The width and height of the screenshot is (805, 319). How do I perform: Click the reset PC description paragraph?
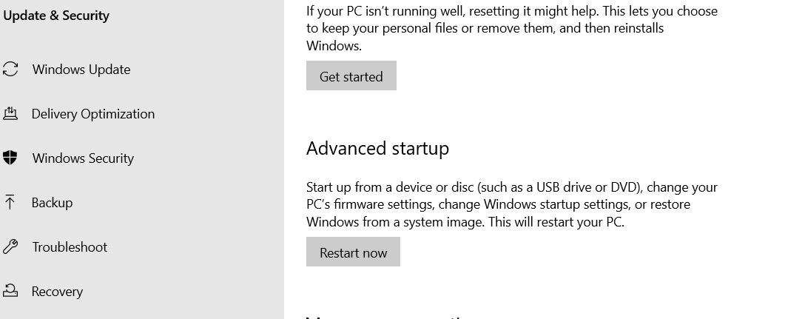(x=512, y=28)
